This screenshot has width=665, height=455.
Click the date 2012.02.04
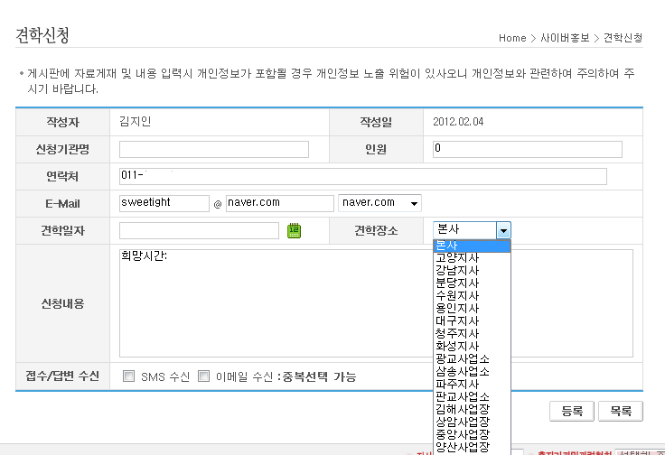click(x=458, y=122)
